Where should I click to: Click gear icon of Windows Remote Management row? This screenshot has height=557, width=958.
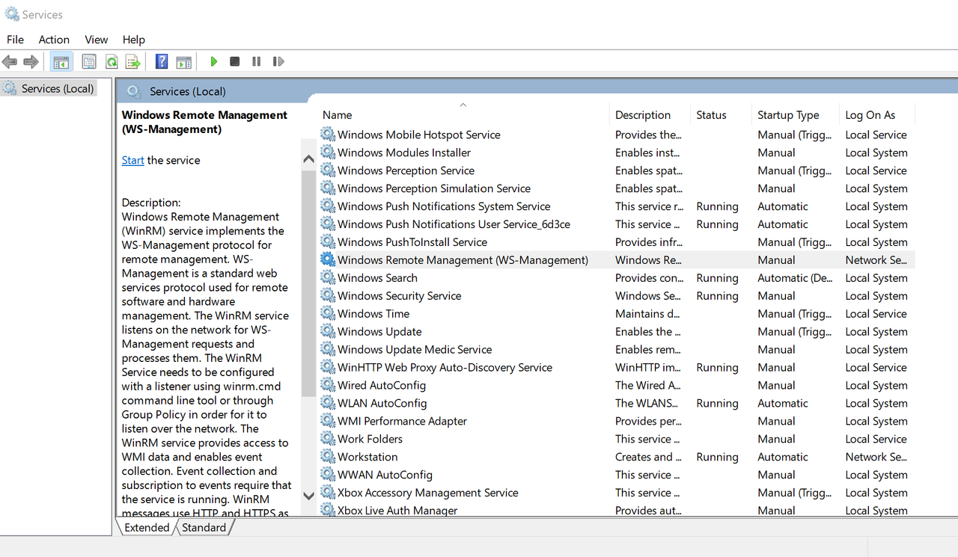click(328, 260)
